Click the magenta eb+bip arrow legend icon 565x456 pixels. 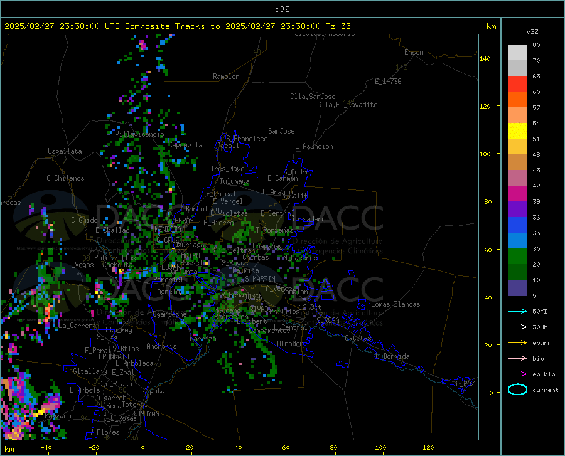pyautogui.click(x=517, y=374)
